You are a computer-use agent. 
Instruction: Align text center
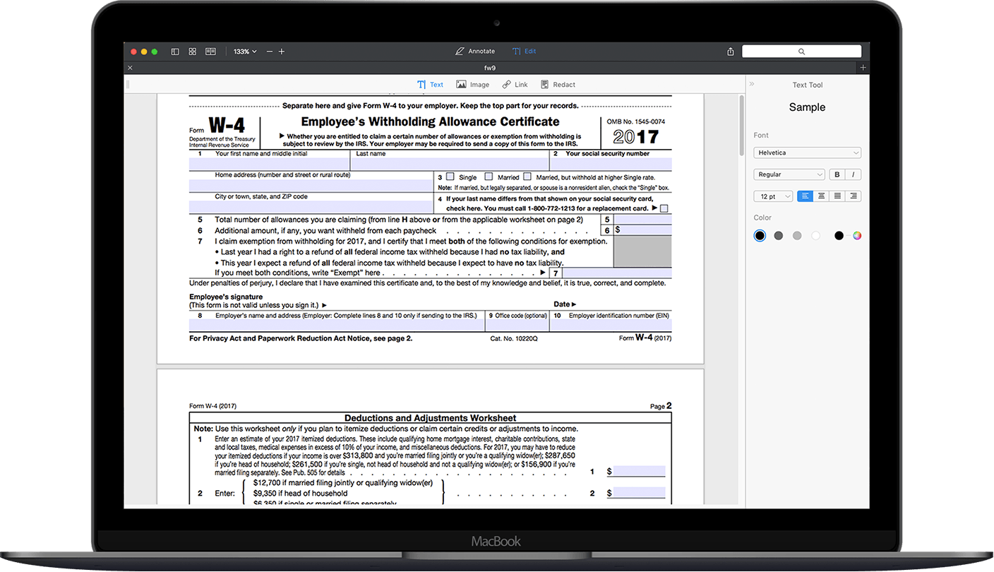(821, 196)
